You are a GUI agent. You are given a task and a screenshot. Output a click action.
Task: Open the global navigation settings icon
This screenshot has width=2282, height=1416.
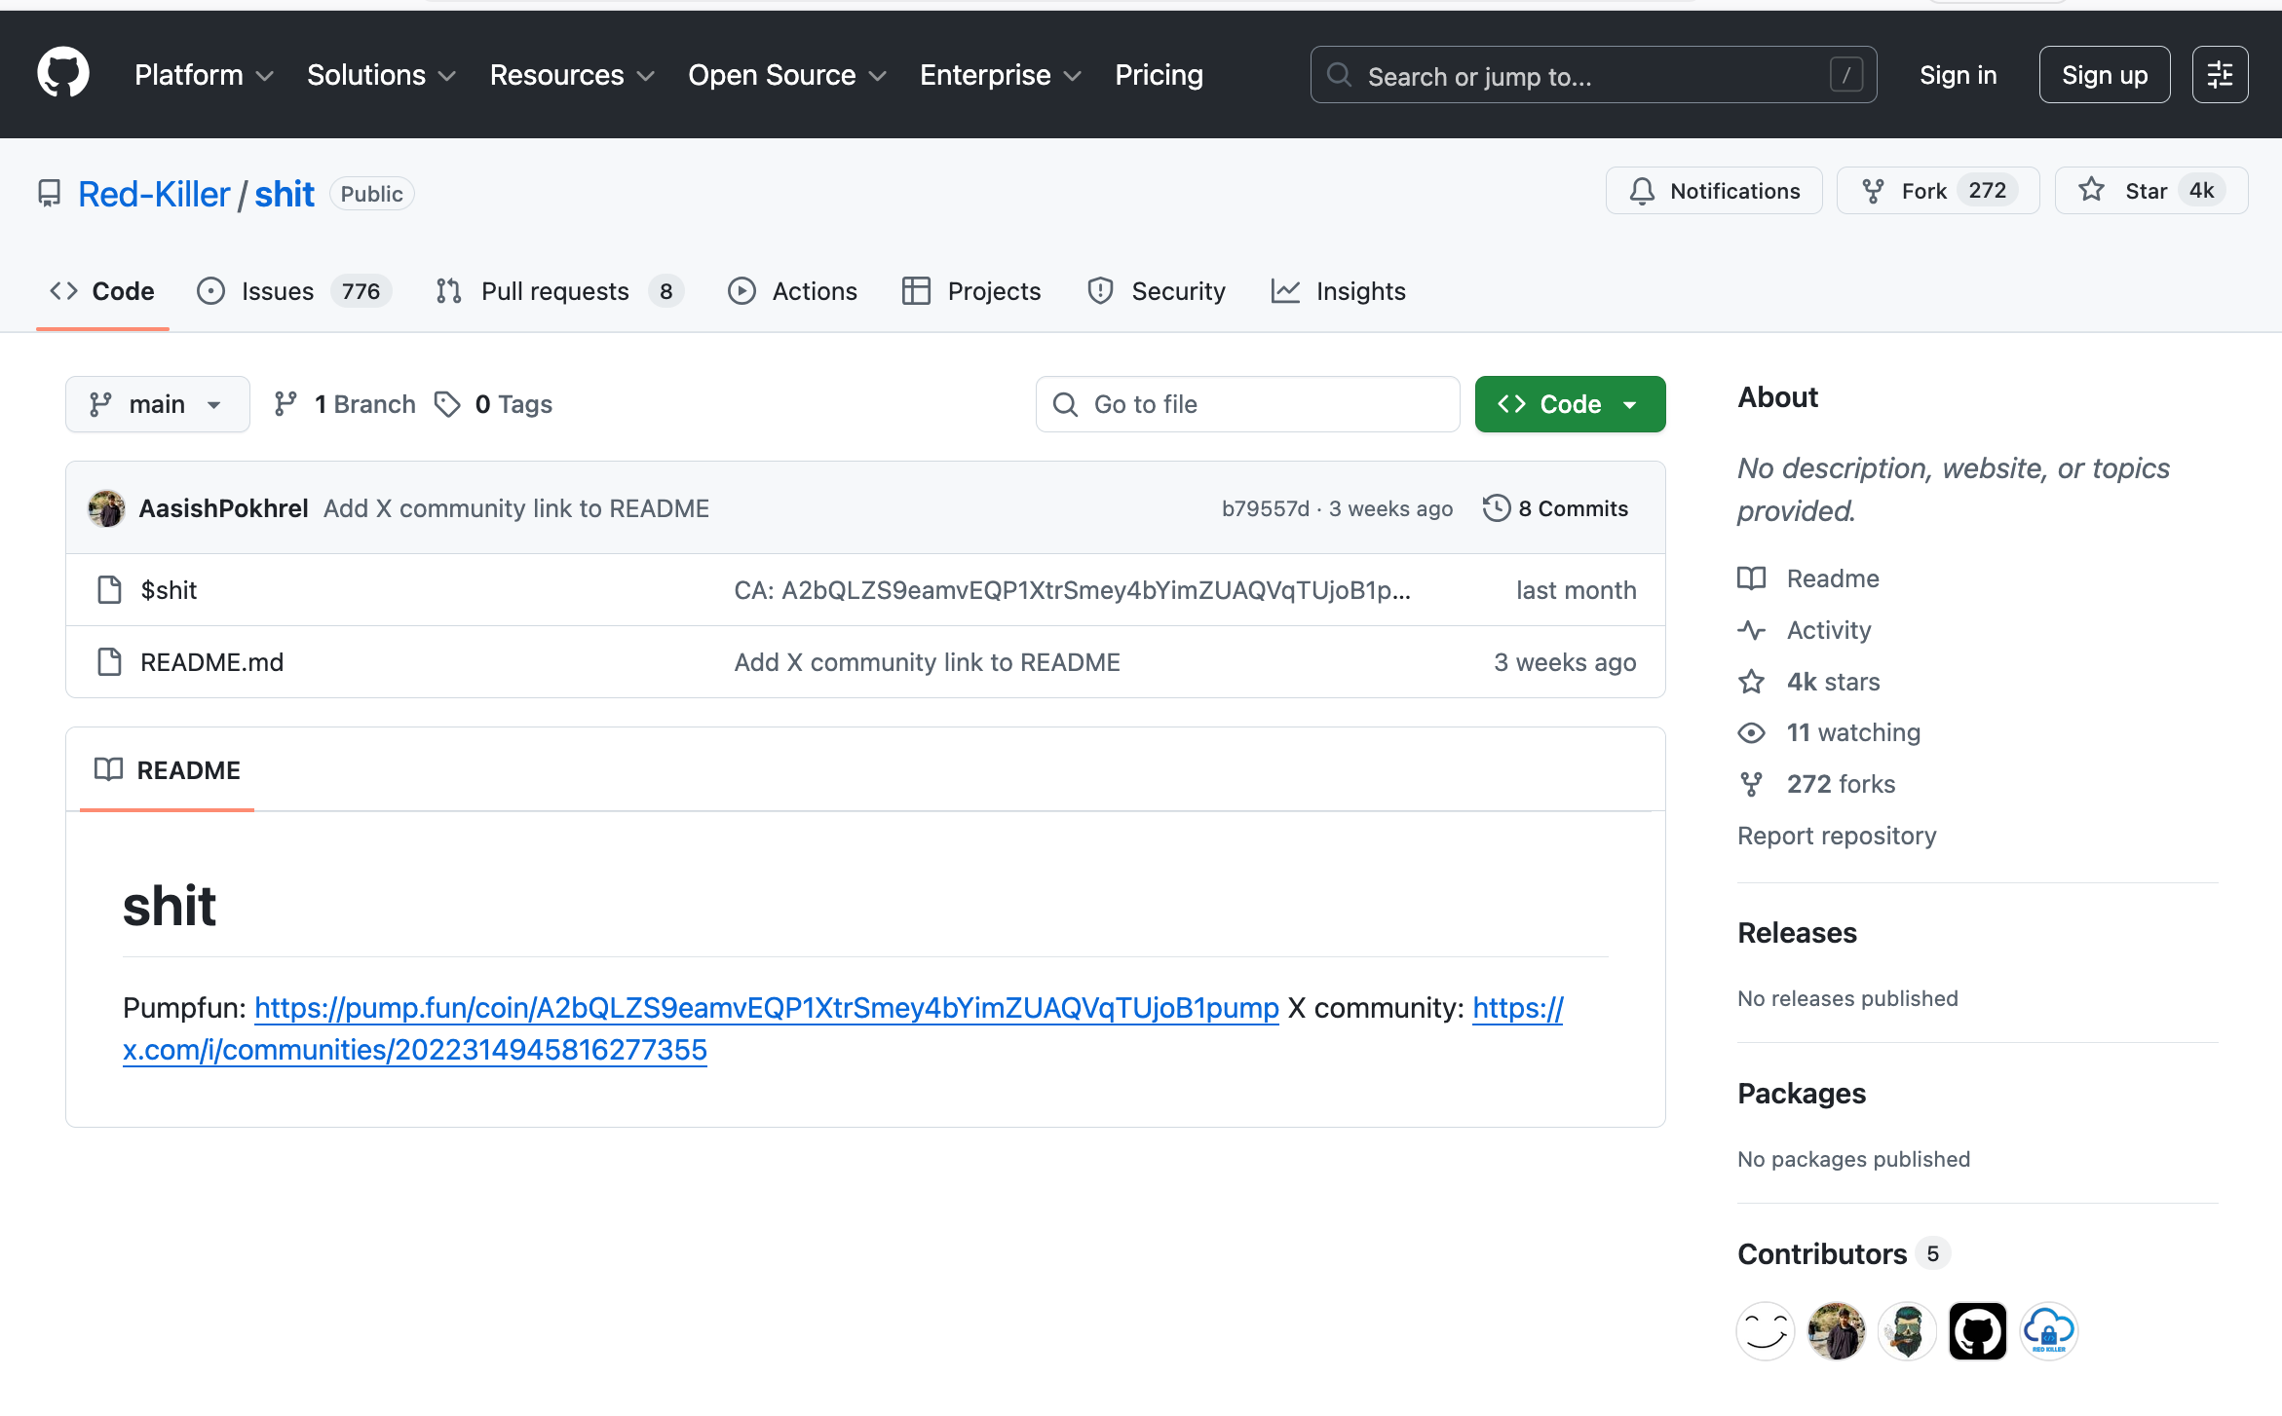(x=2220, y=75)
